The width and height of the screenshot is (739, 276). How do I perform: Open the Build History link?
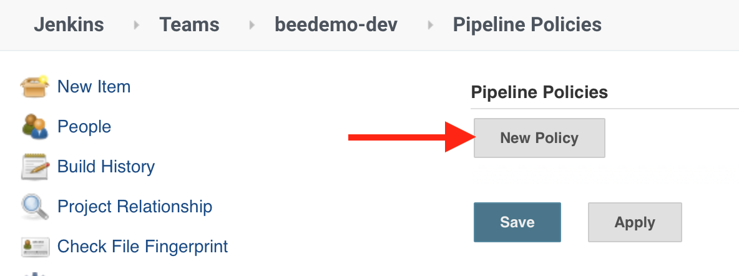point(106,167)
